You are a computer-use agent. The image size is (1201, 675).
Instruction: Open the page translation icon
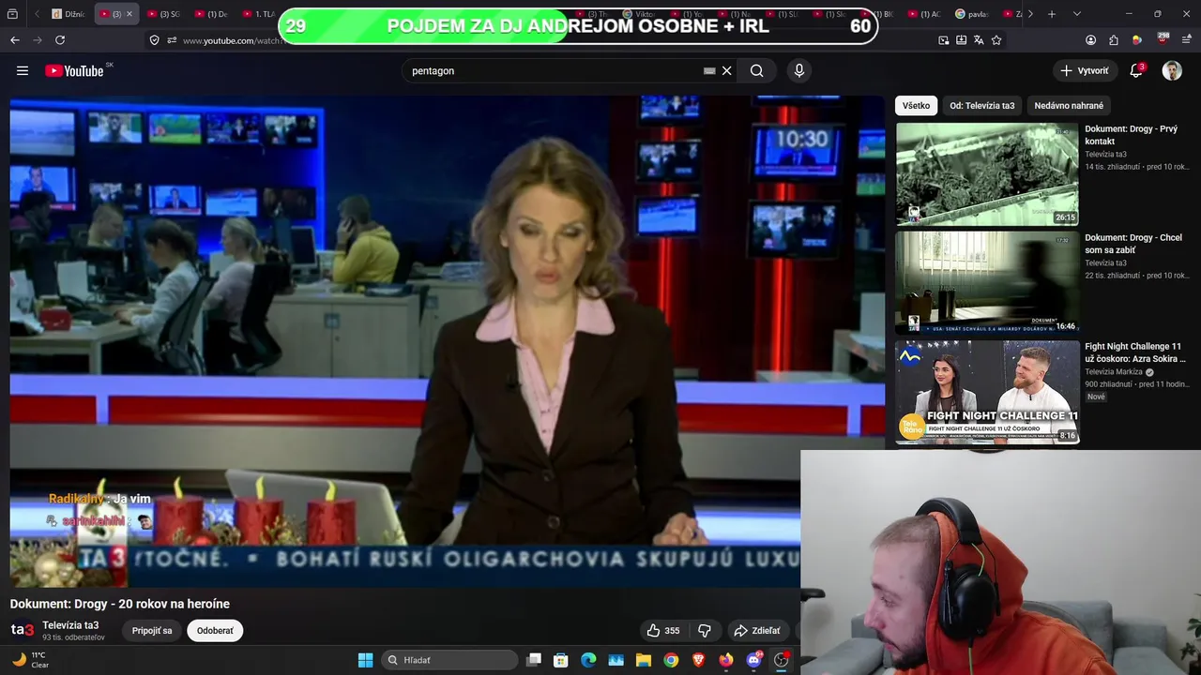click(979, 40)
